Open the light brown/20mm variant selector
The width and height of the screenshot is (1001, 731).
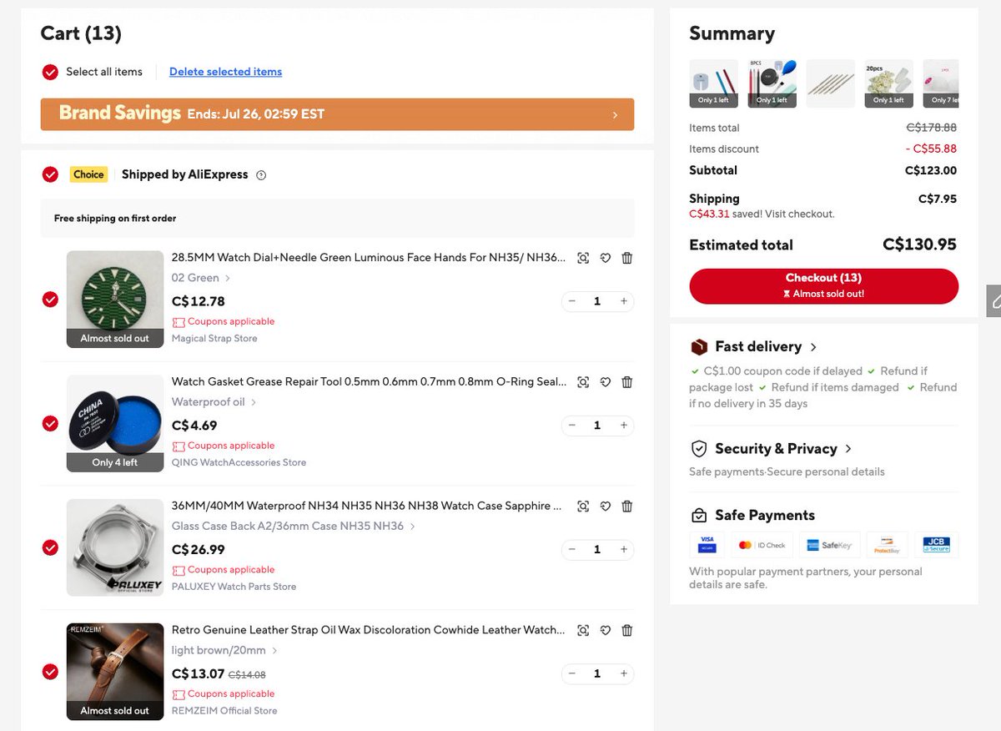[224, 651]
